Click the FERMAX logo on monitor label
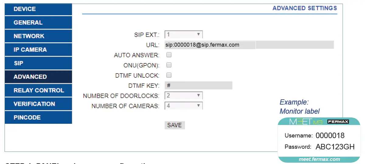366x164 pixels. click(x=338, y=122)
